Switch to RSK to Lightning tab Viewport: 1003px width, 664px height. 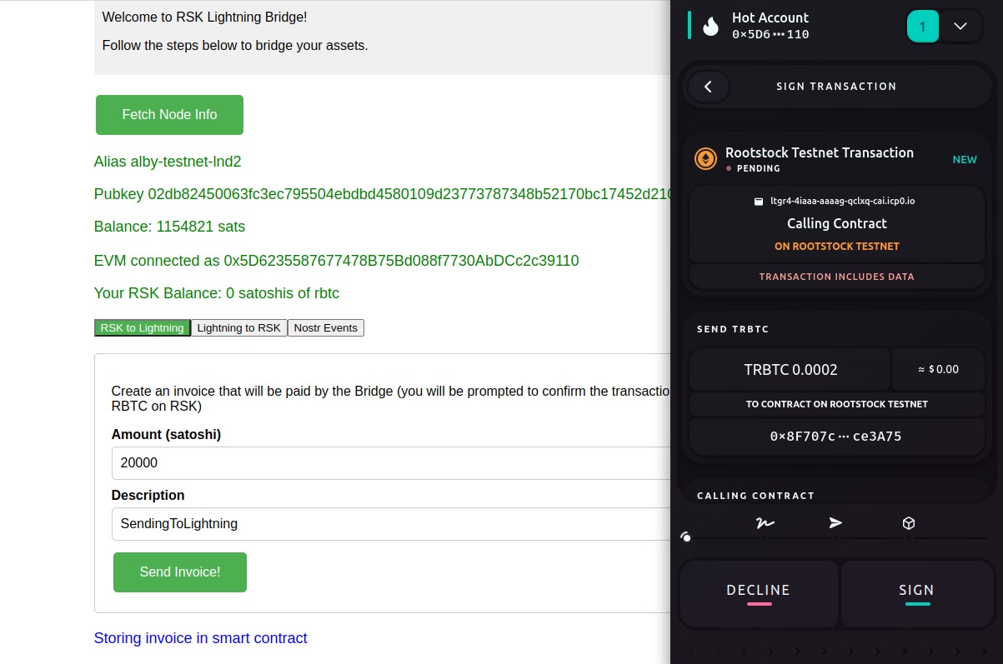pyautogui.click(x=143, y=328)
